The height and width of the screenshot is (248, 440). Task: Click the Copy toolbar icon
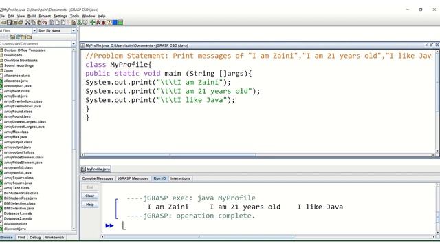pyautogui.click(x=34, y=22)
